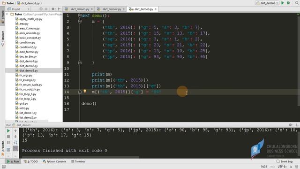Click the UTF-8 encoding in status bar
This screenshot has width=300, height=169.
click(x=282, y=167)
